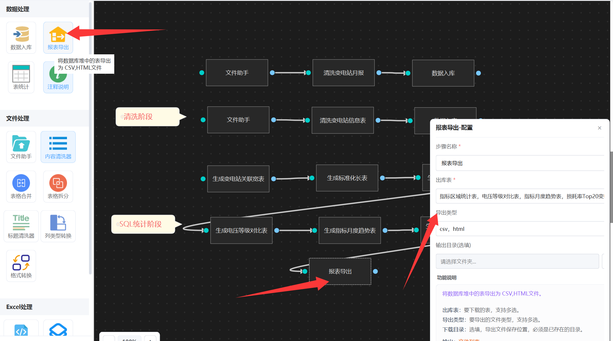Click the output port of 报表导出 node
Screen dimensions: 613x341
375,271
